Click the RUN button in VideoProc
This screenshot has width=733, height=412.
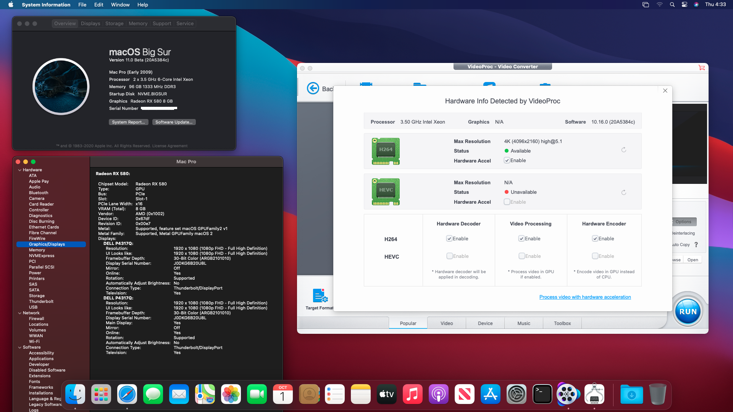[688, 311]
